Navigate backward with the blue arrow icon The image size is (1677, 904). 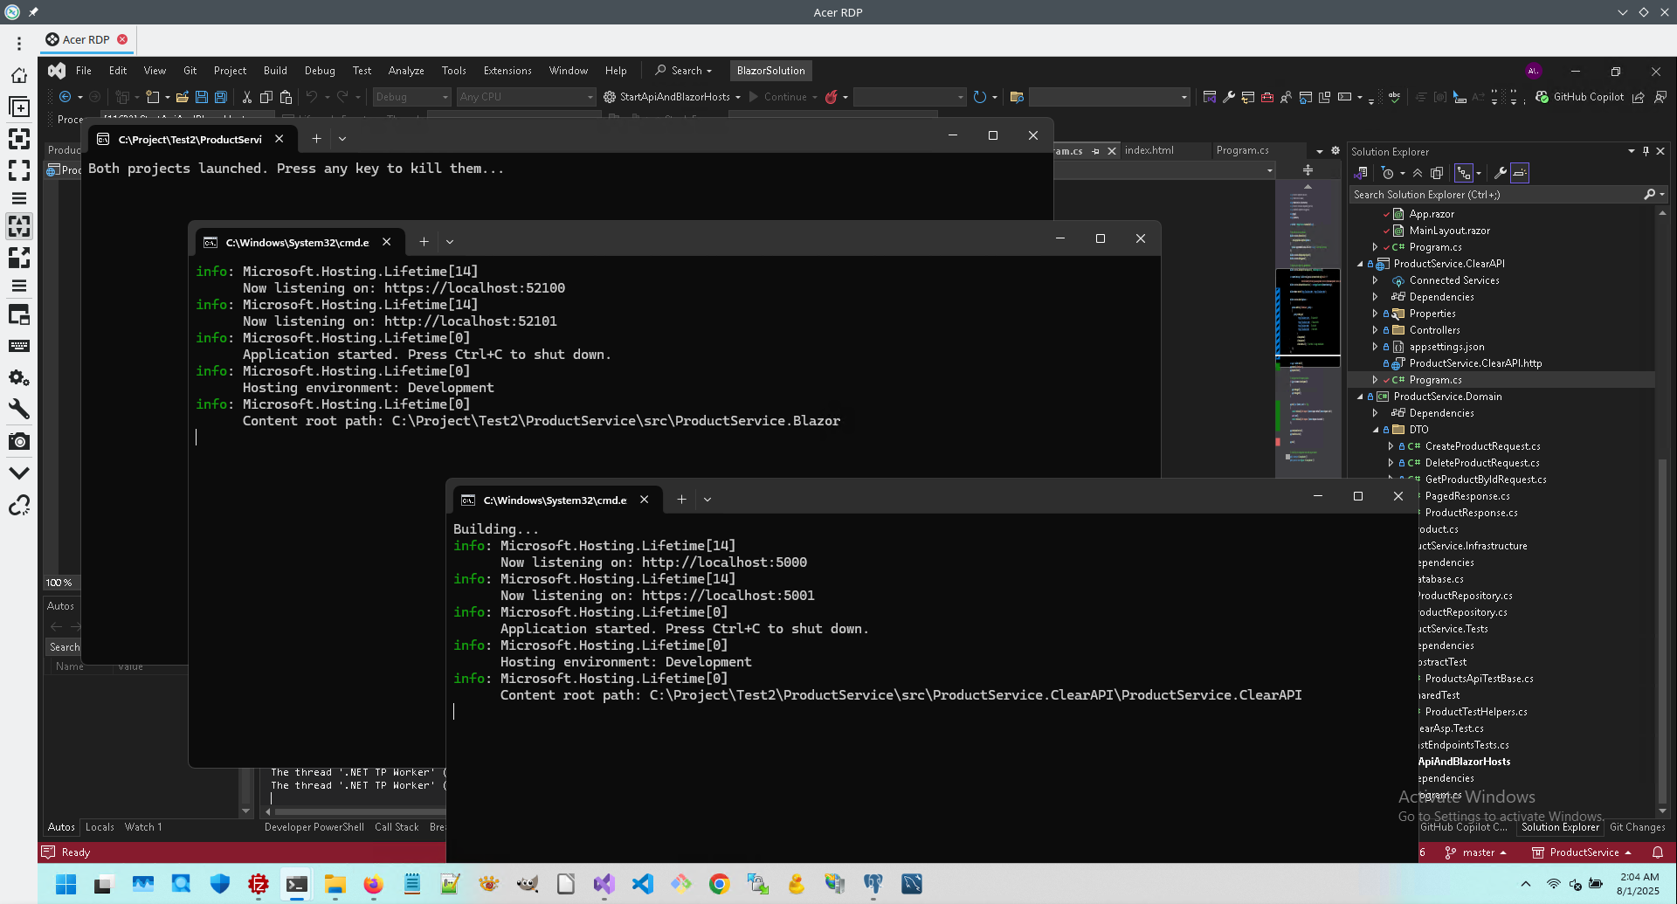(66, 97)
